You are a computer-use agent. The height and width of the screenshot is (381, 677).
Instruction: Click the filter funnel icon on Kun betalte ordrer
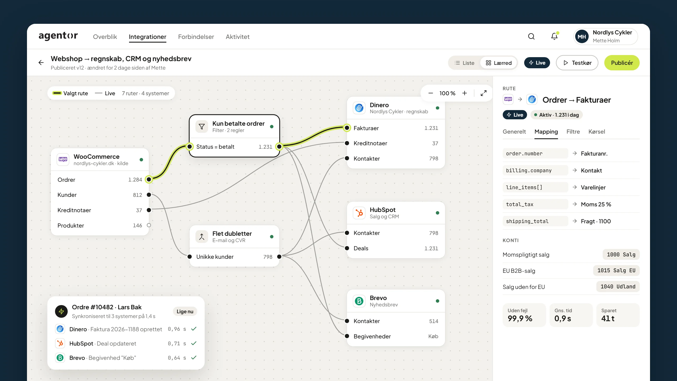click(202, 127)
